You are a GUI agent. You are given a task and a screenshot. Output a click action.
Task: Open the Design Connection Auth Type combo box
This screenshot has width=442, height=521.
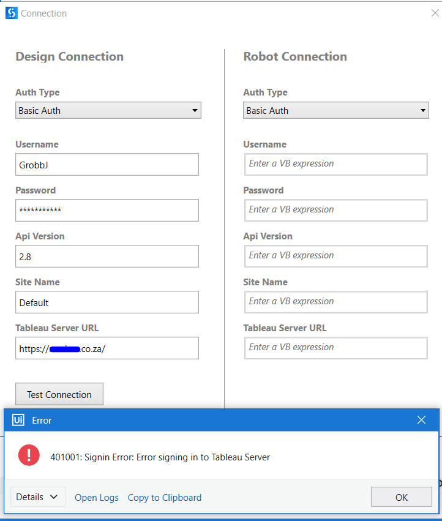108,110
